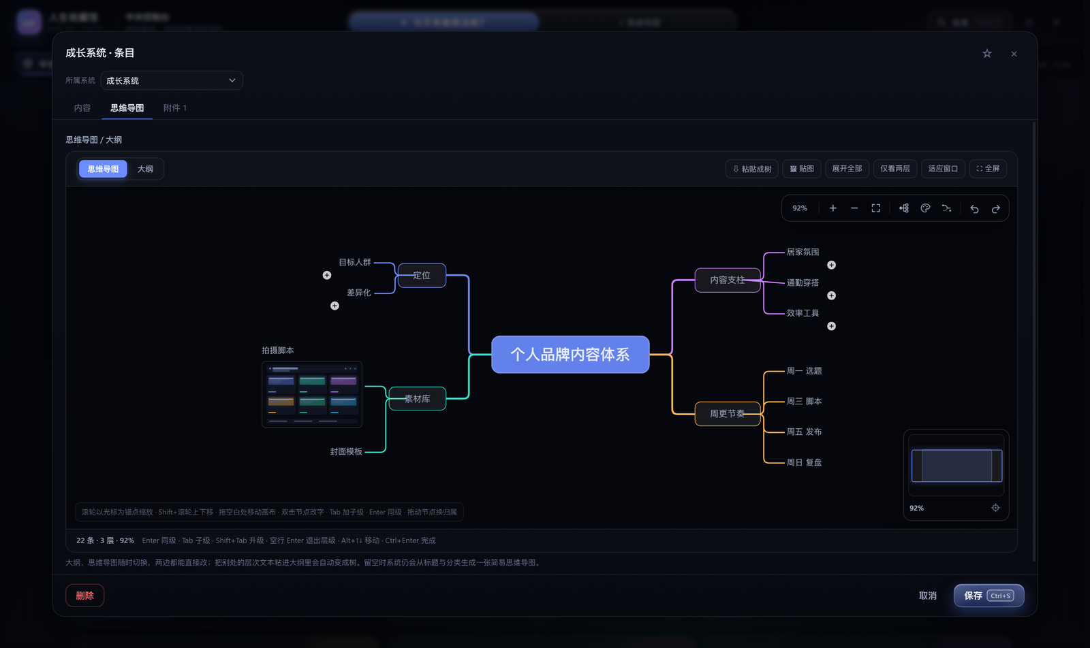Open the 所属系统 dropdown
Screen dimensions: 1090x648
pyautogui.click(x=172, y=80)
